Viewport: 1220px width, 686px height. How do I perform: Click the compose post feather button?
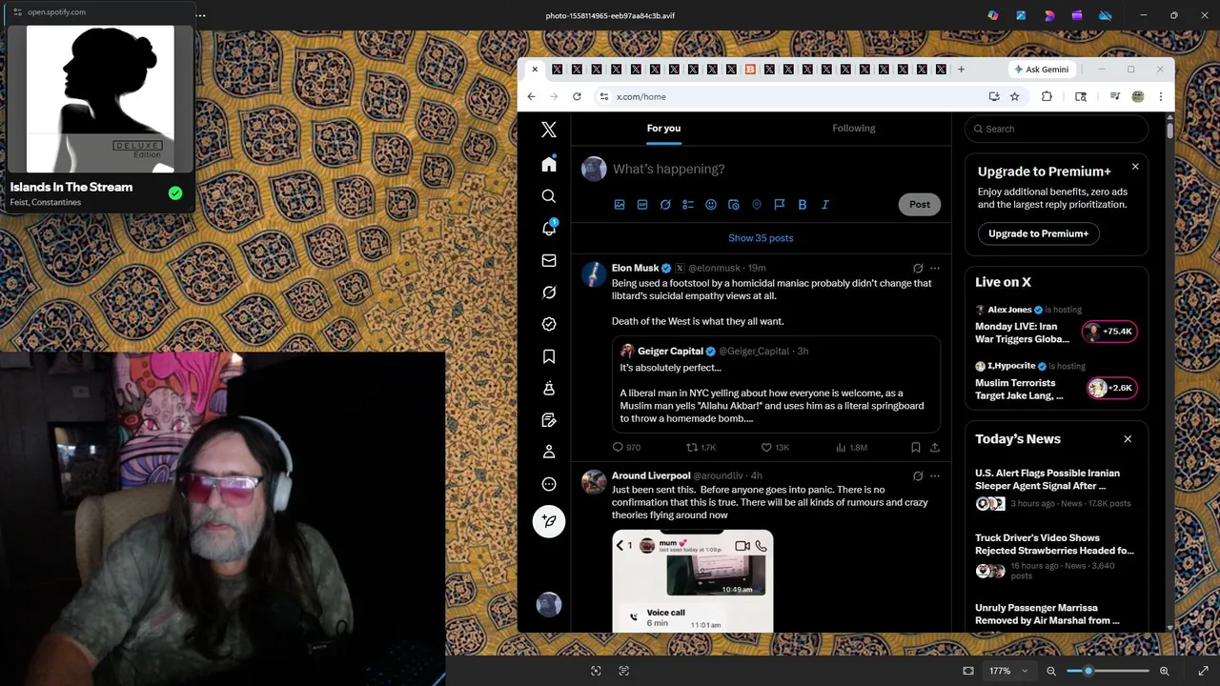(549, 521)
